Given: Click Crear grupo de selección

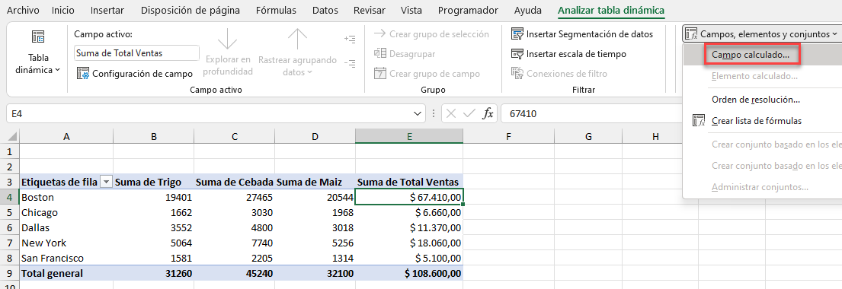Looking at the screenshot, I should pyautogui.click(x=431, y=33).
